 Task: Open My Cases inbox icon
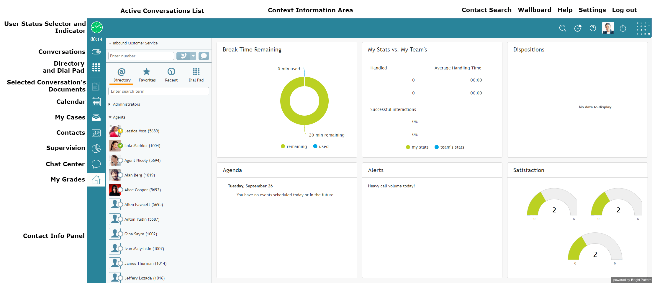96,117
